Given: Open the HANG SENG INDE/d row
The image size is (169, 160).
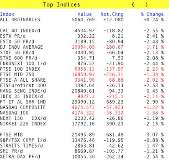Looking at the screenshot, I should coord(82,91).
